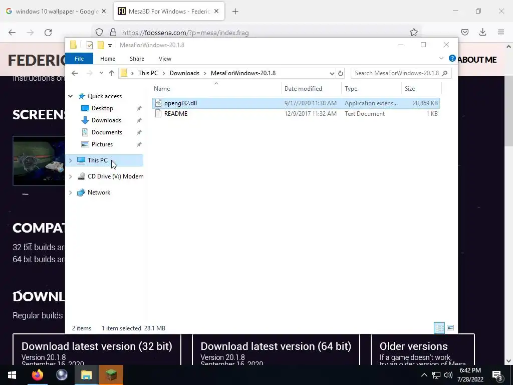Image resolution: width=513 pixels, height=385 pixels.
Task: Select the opengl32.dll file
Action: [296, 103]
